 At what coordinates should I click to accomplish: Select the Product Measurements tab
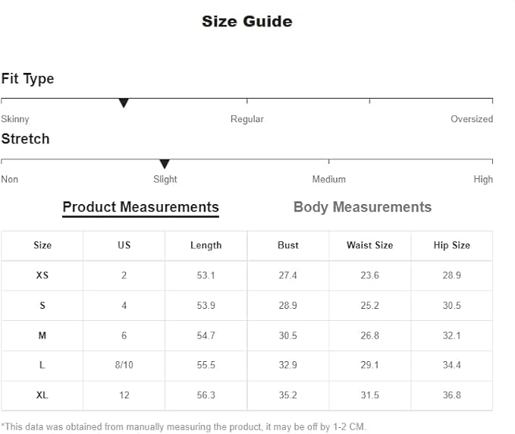point(140,208)
